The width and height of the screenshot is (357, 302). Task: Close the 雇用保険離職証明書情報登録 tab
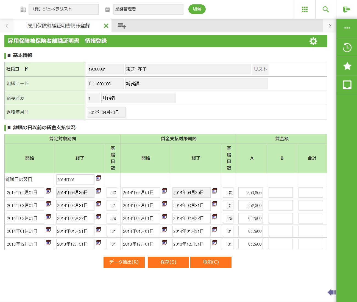(106, 26)
